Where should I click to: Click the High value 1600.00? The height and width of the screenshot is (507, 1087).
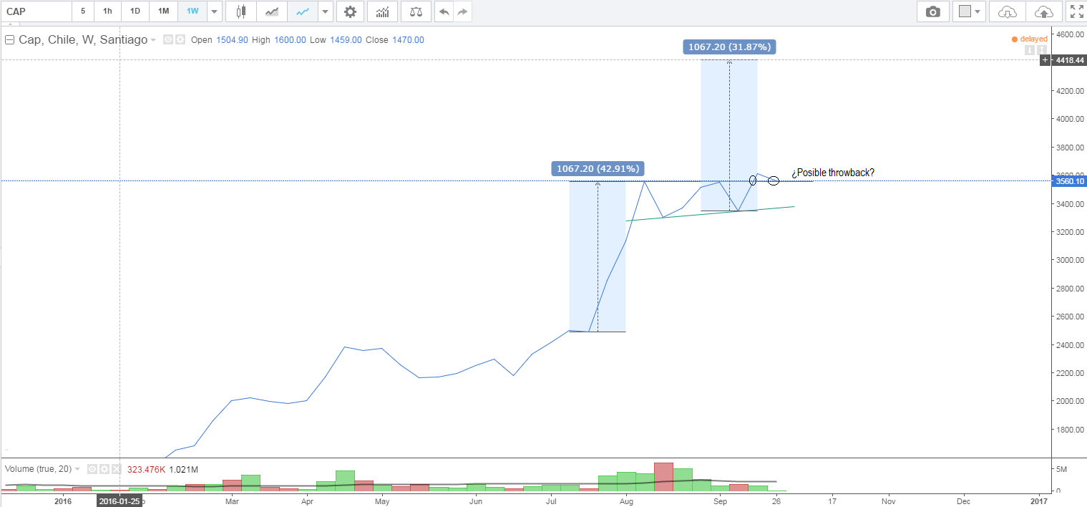point(290,40)
